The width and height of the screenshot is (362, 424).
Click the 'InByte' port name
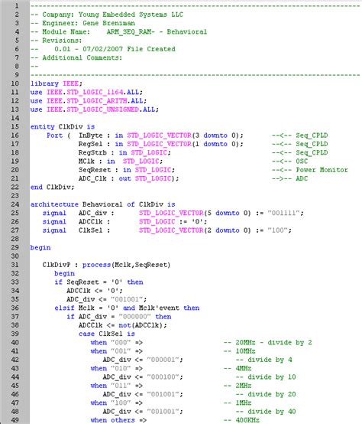[91, 135]
